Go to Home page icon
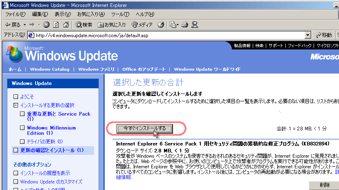 click(x=65, y=25)
